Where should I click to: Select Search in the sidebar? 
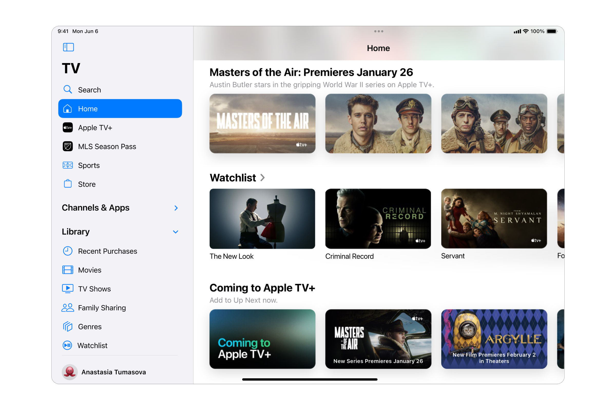click(x=89, y=90)
